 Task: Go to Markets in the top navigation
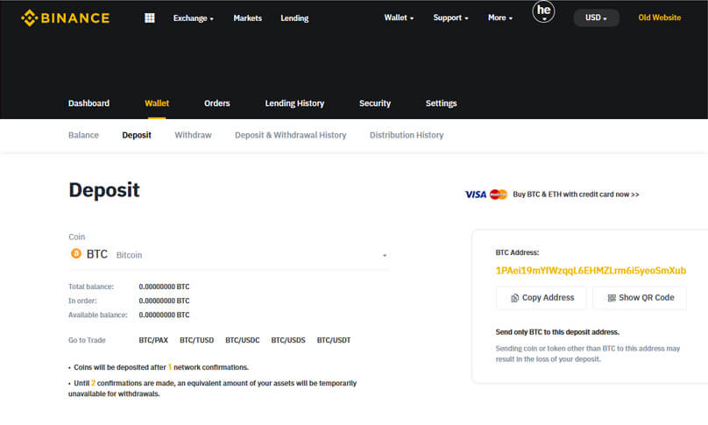(247, 18)
